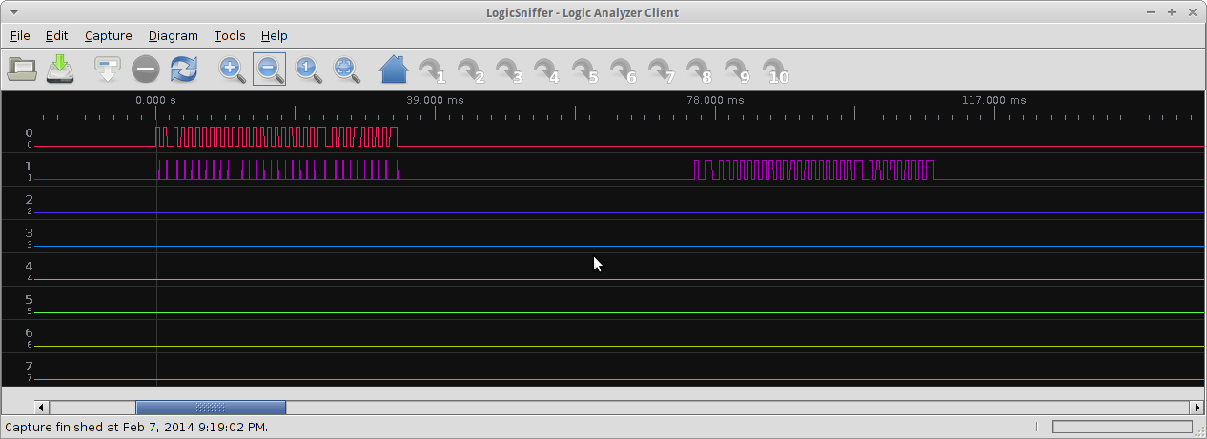Jump to cursor 5
Screen dimensions: 1207x439
pos(584,70)
